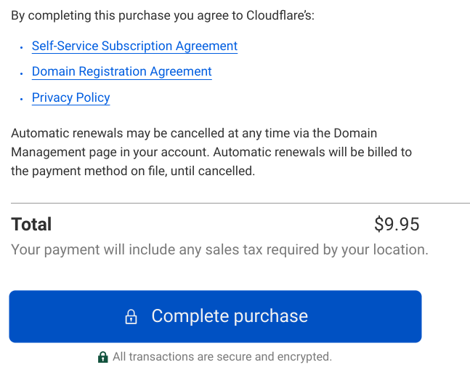Click the $9.95 total amount
This screenshot has width=470, height=378.
coord(397,224)
